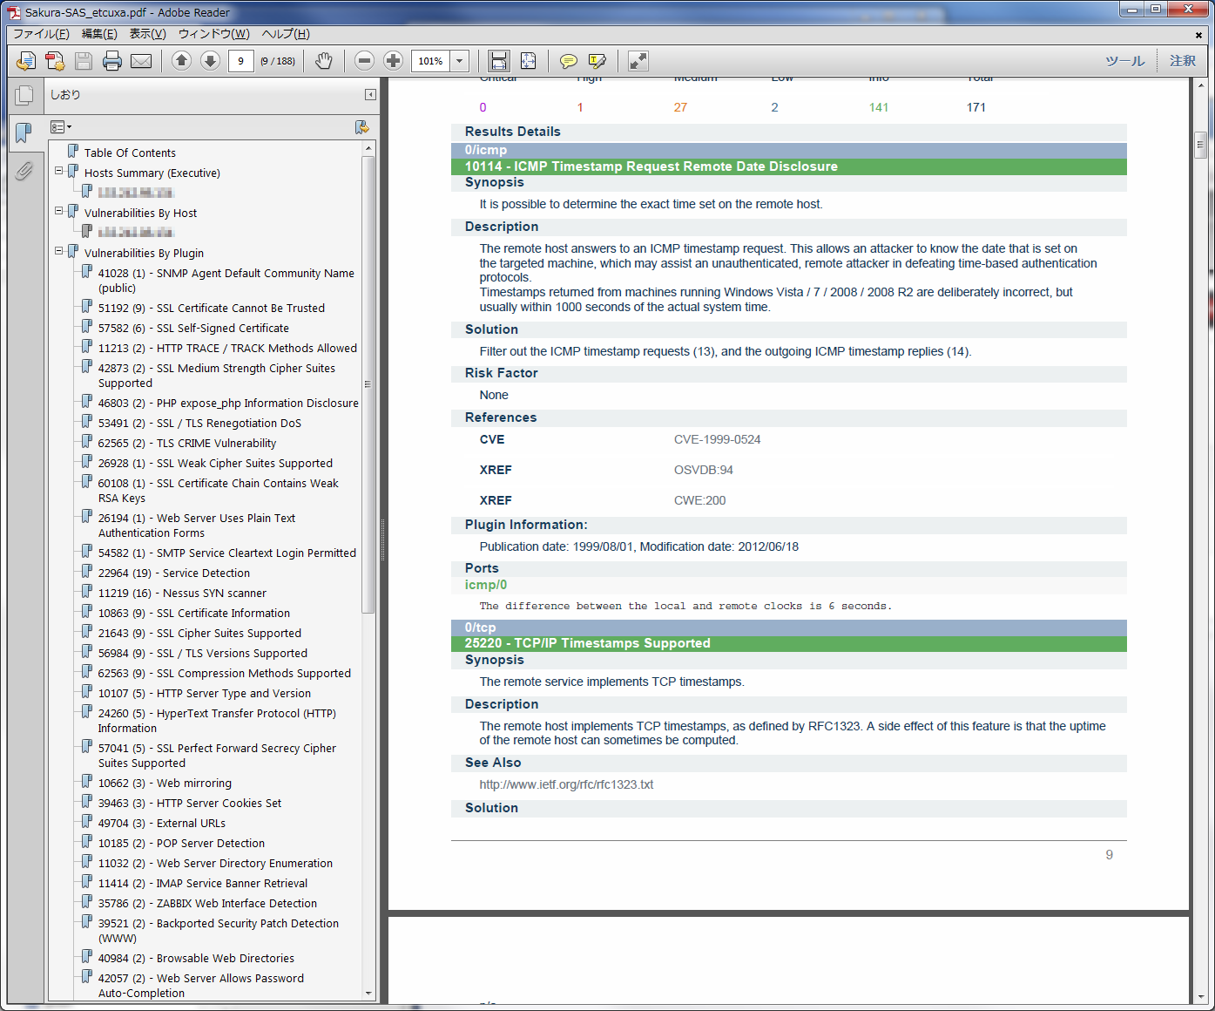Go to previous page with up arrow
The image size is (1215, 1011).
coord(181,61)
